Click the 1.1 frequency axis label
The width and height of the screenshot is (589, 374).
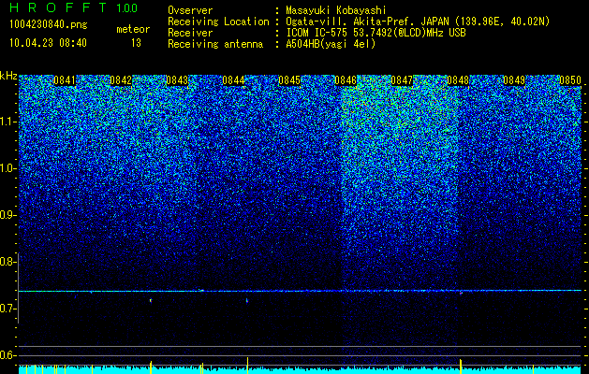tap(7, 122)
